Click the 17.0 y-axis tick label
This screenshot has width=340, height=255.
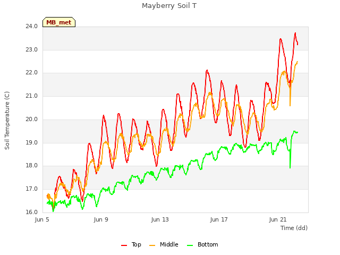[x=31, y=189]
